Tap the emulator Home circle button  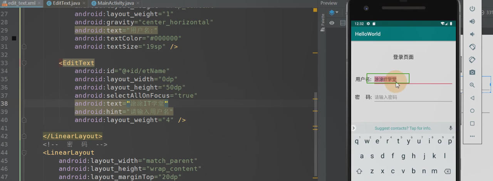(x=472, y=111)
